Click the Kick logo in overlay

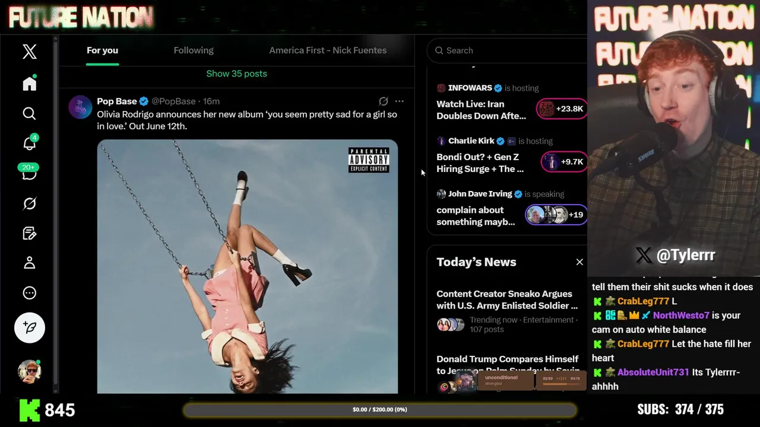(28, 410)
